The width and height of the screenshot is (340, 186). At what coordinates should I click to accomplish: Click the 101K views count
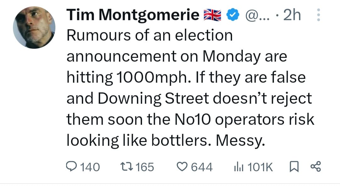(x=260, y=167)
